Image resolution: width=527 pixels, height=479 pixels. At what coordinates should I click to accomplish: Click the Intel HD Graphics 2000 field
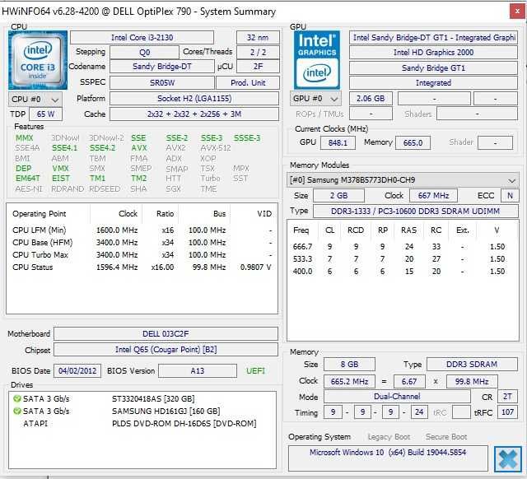[x=433, y=53]
